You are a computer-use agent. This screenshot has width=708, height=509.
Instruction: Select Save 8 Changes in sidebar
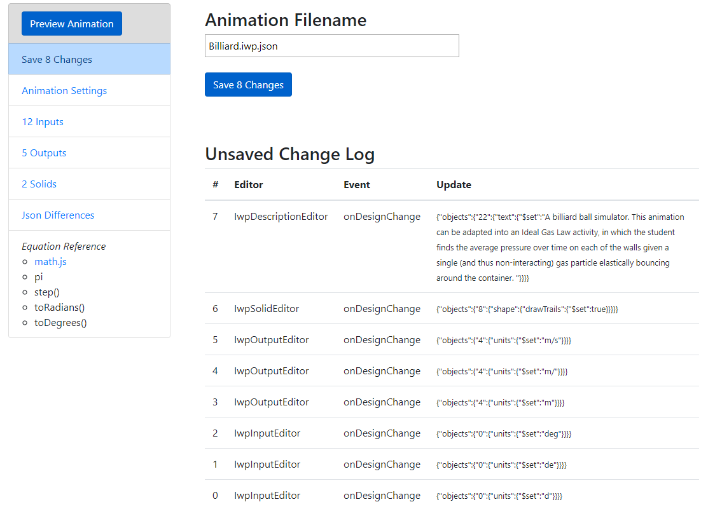[90, 60]
